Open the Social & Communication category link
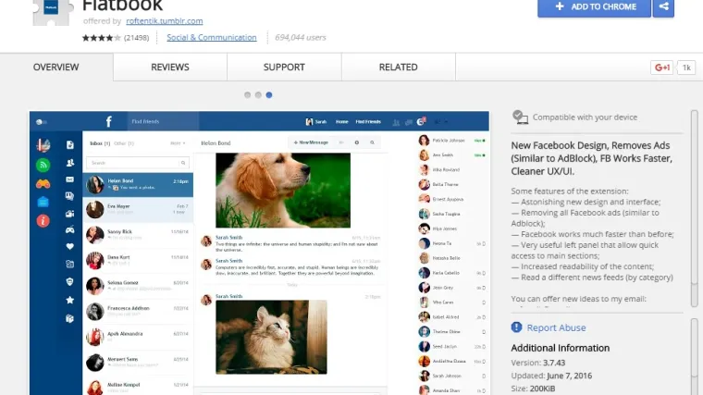Image resolution: width=703 pixels, height=395 pixels. (x=212, y=37)
